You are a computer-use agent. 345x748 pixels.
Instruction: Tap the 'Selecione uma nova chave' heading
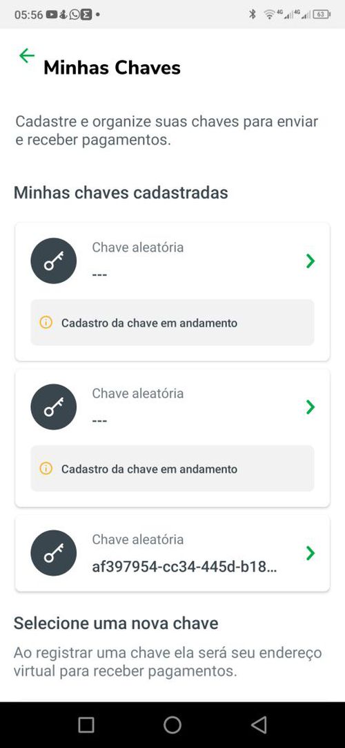116,623
